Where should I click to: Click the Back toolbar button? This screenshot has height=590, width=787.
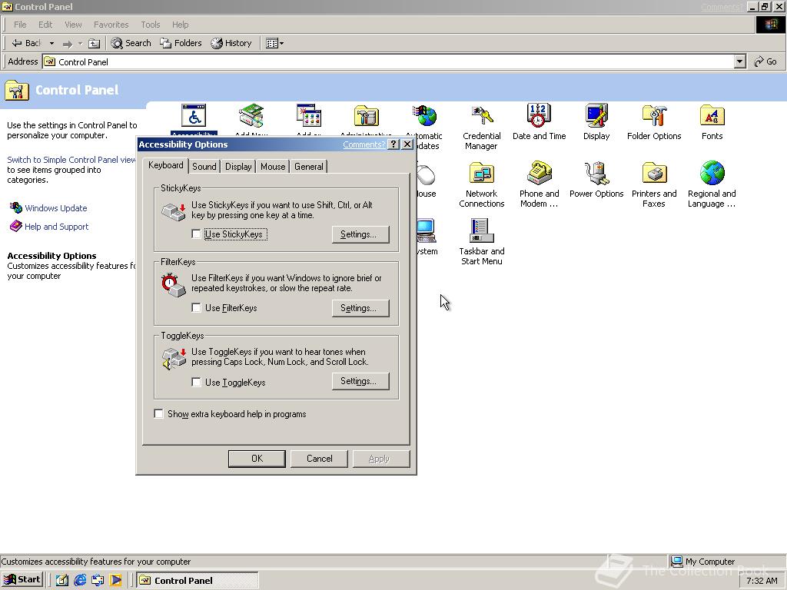pos(26,43)
